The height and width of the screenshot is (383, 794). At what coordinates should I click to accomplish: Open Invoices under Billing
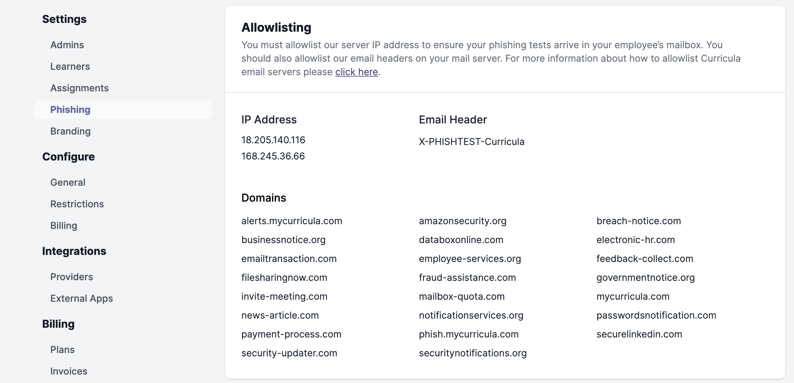69,371
